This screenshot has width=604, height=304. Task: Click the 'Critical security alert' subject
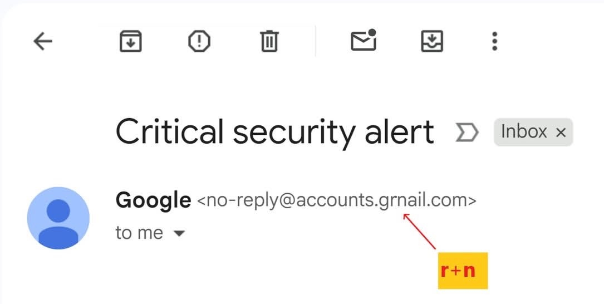[274, 132]
